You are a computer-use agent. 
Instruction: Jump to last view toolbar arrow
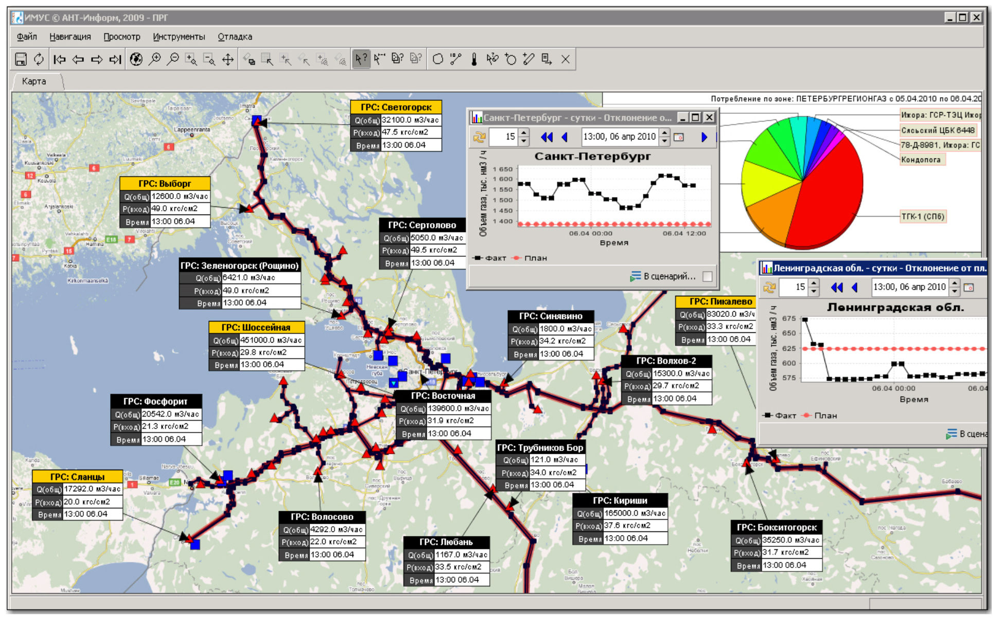coord(115,60)
